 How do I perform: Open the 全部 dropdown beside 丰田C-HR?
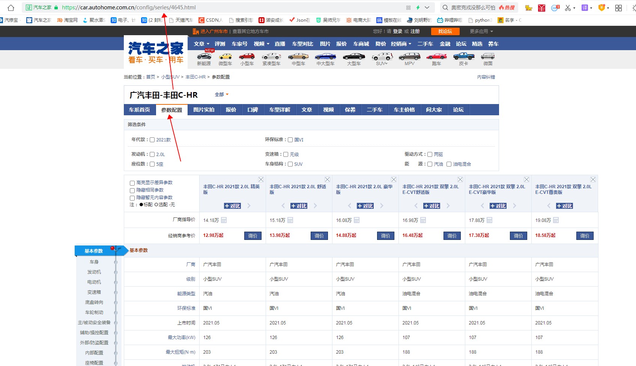tap(221, 95)
